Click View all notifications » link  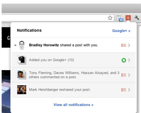click(x=73, y=105)
